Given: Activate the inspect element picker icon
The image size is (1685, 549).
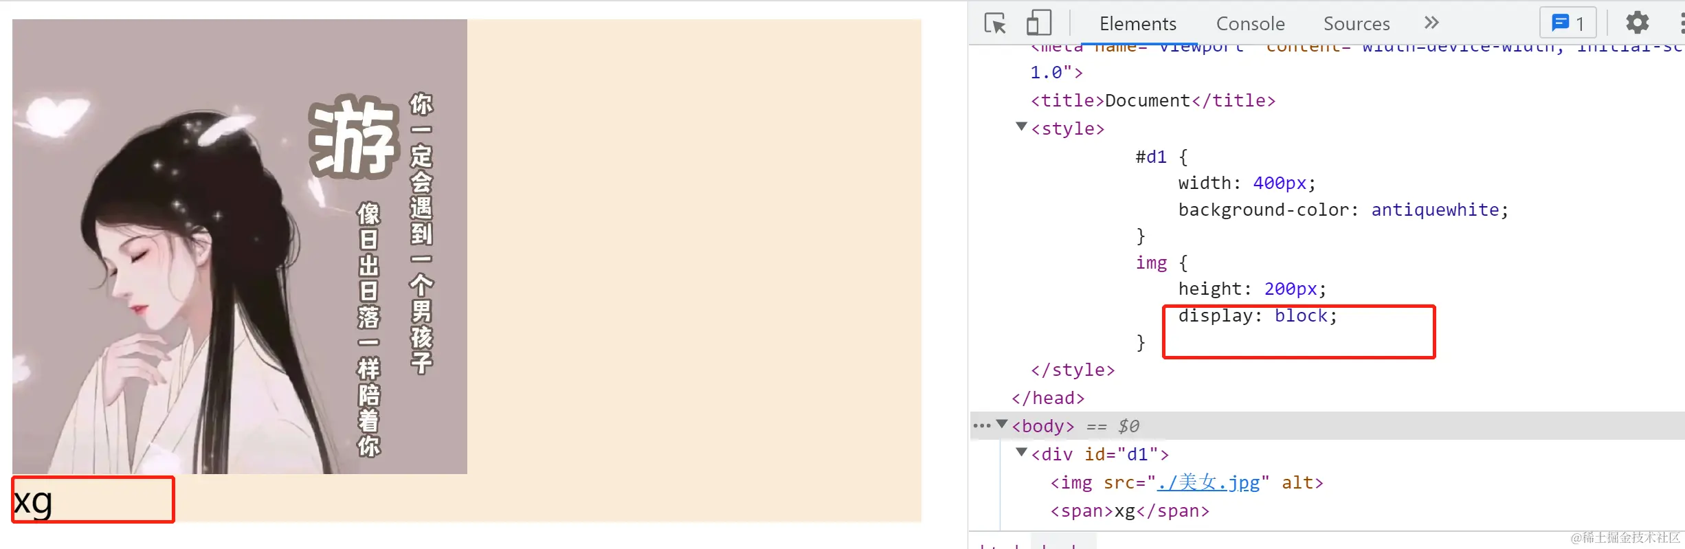Looking at the screenshot, I should [x=995, y=23].
